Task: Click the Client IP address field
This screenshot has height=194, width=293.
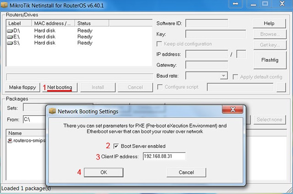Action: [x=164, y=156]
